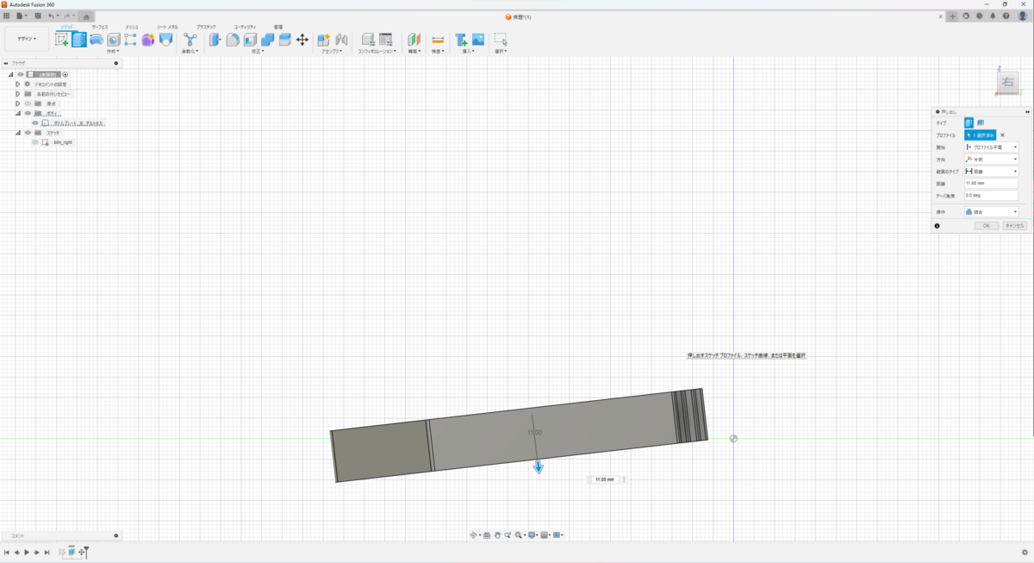The image size is (1034, 563).
Task: Select the New Component tool
Action: click(x=323, y=40)
